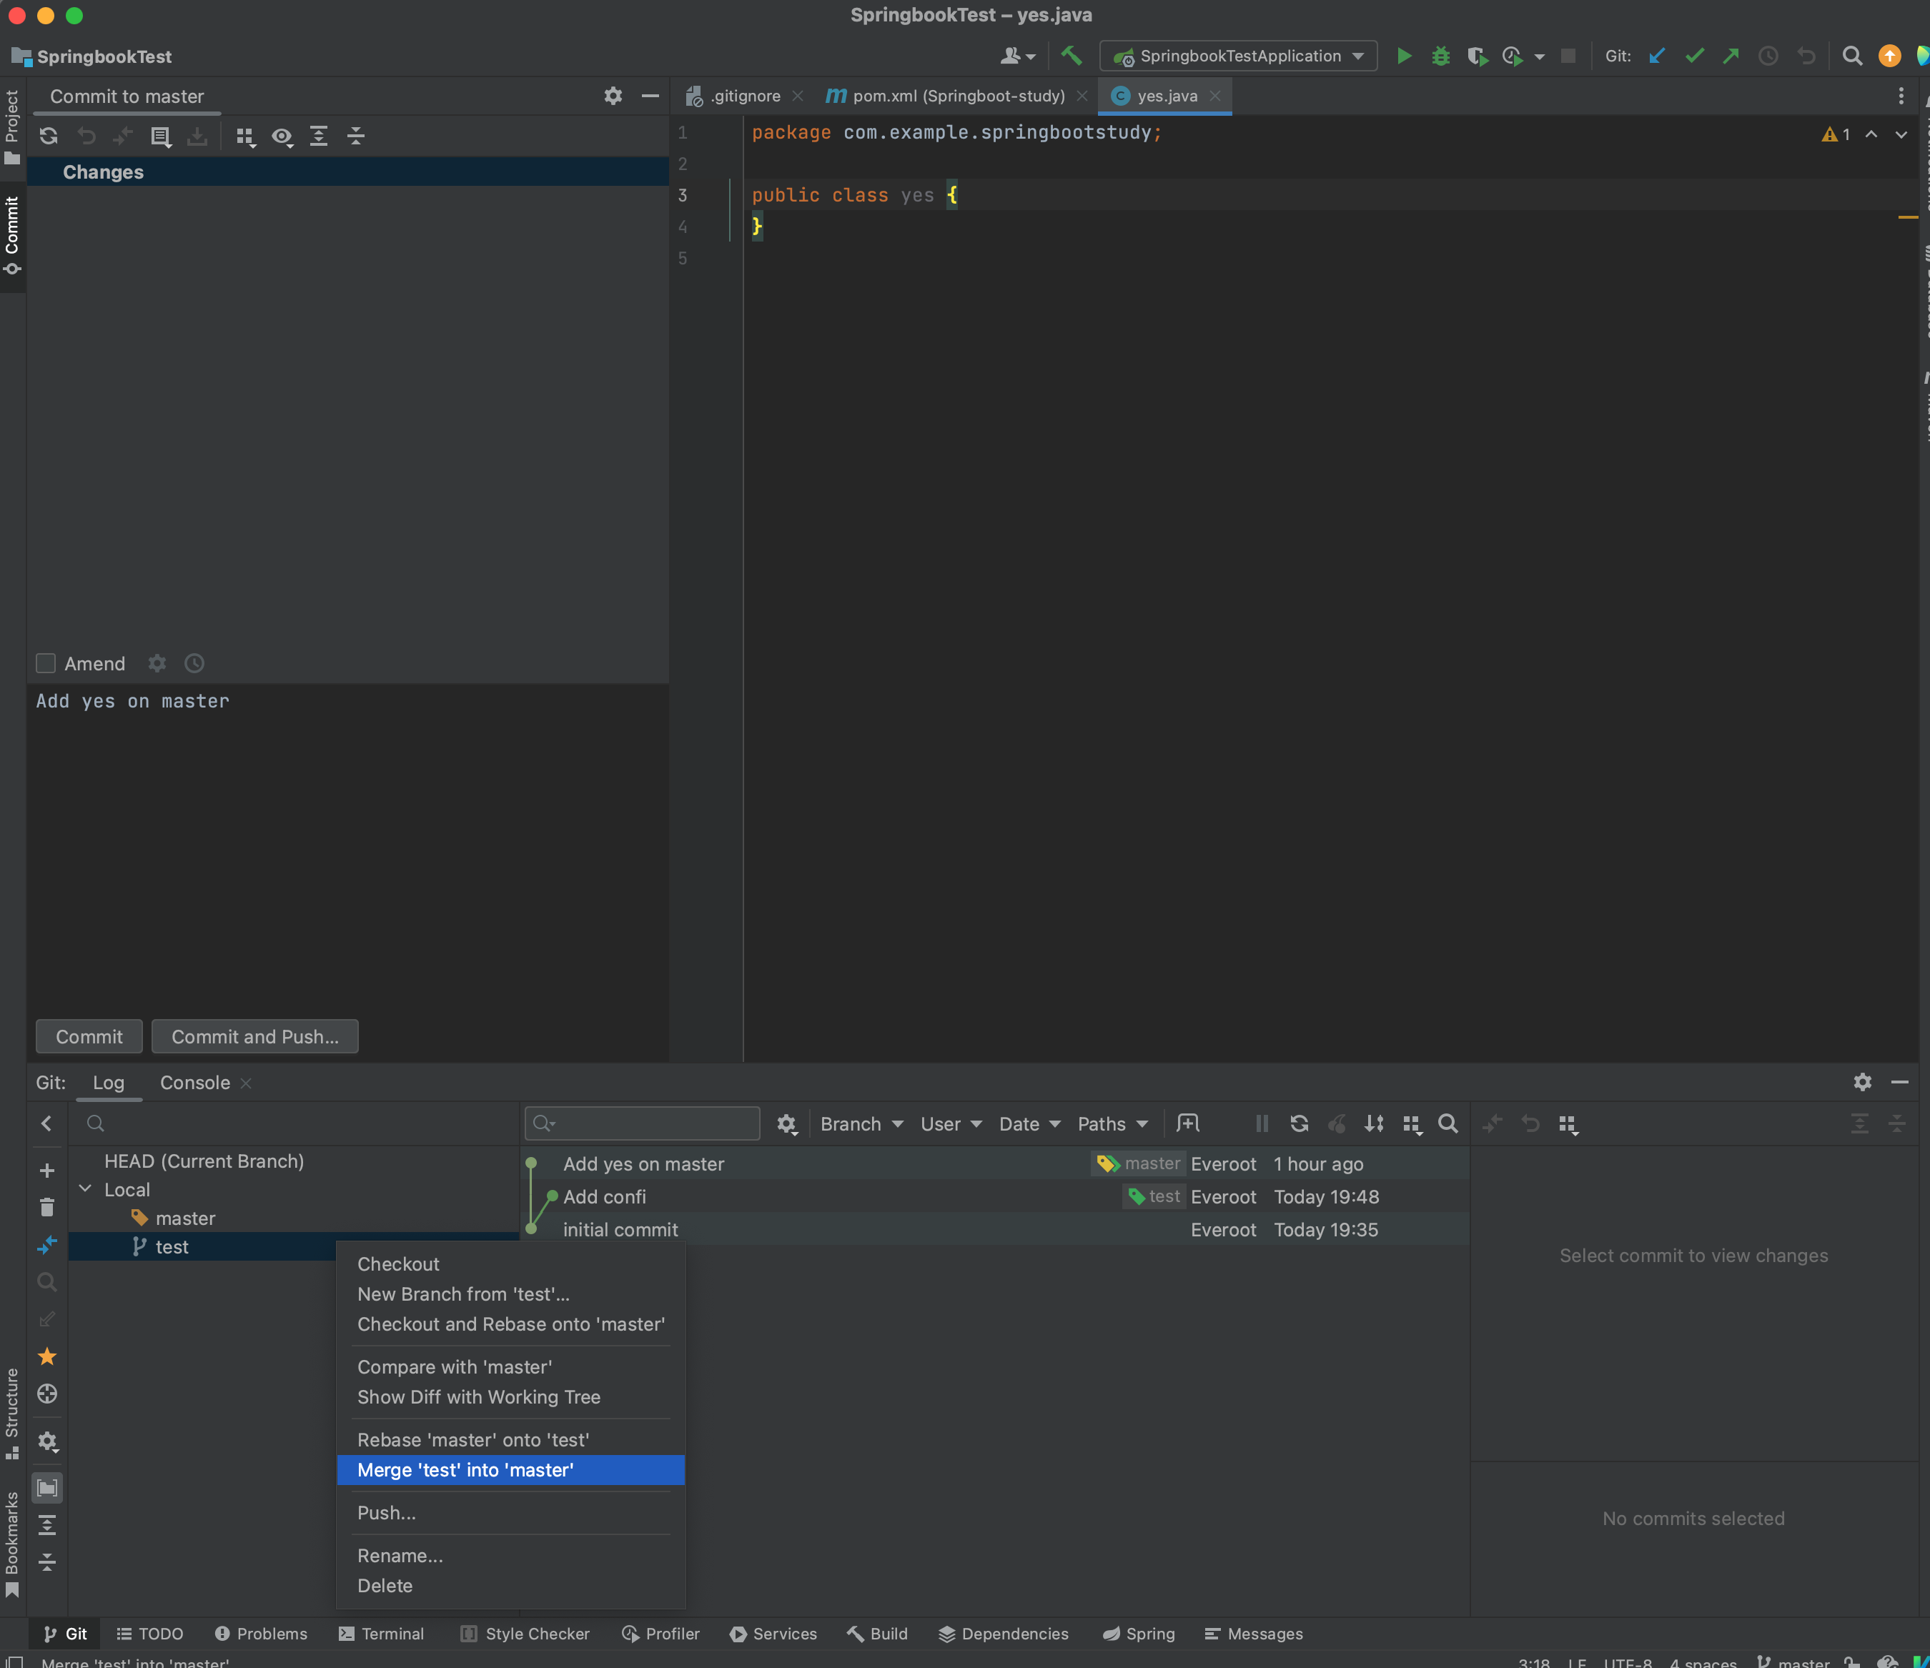Screen dimensions: 1930x1668
Task: Delete branch with trash icon
Action: pyautogui.click(x=47, y=1208)
